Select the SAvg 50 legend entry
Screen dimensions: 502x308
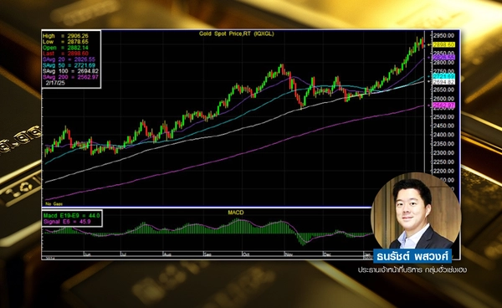(69, 65)
